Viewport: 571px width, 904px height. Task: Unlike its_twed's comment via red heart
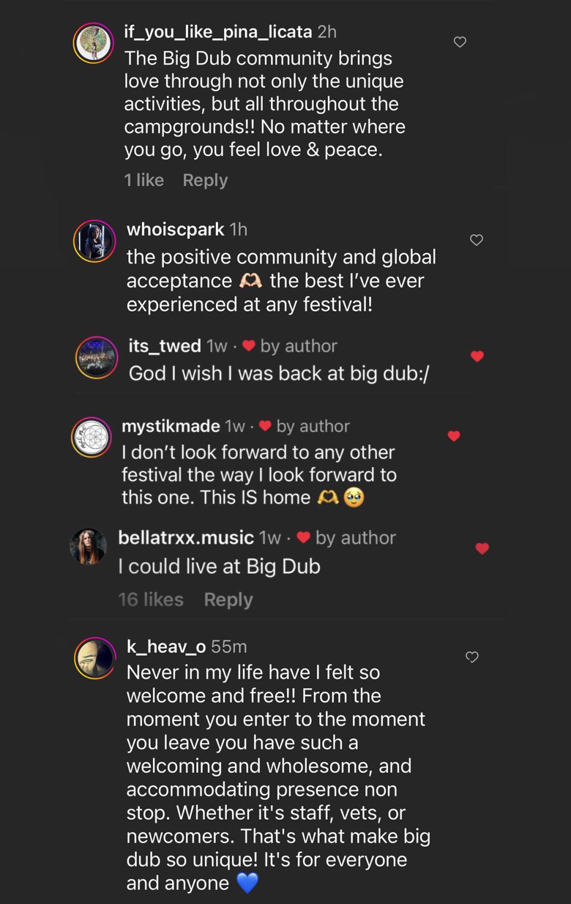pos(477,356)
